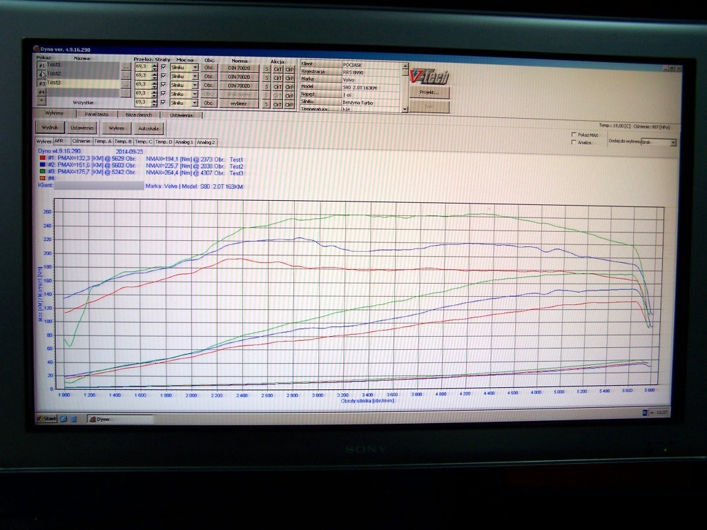
Task: Click the #1 show button for Test1
Action: coord(41,66)
